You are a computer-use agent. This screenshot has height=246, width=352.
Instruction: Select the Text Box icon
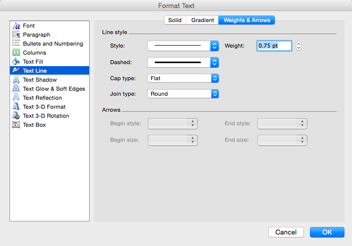(x=16, y=125)
